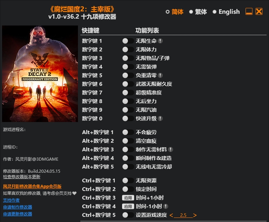Click the info icon next to 时间-1小时
The width and height of the screenshot is (269, 222).
(166, 206)
